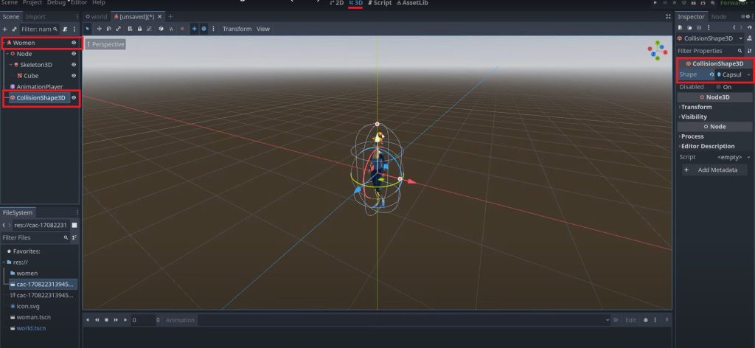The image size is (755, 348).
Task: Switch to the 2D workspace
Action: 337,3
